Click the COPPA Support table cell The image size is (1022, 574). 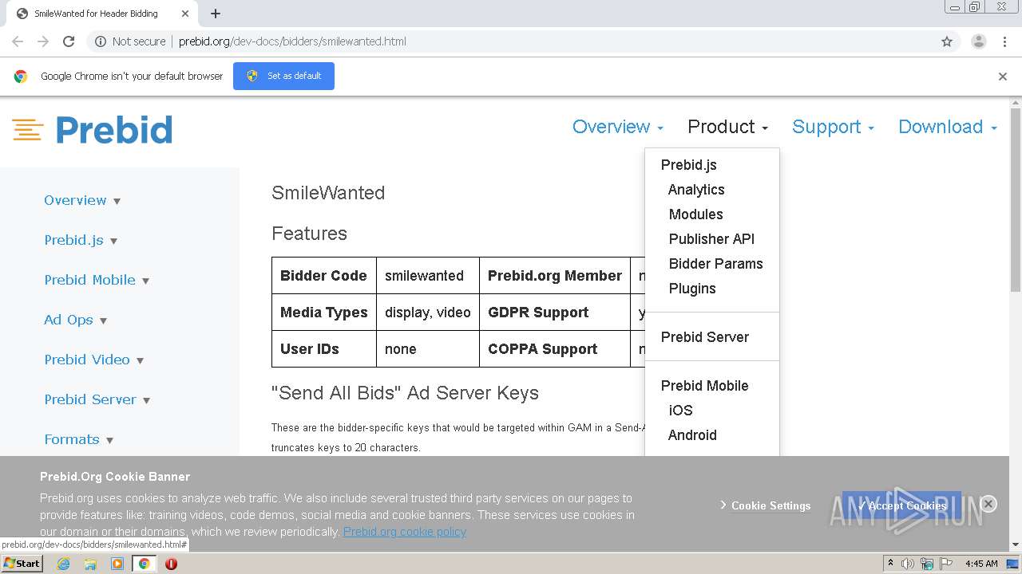555,349
